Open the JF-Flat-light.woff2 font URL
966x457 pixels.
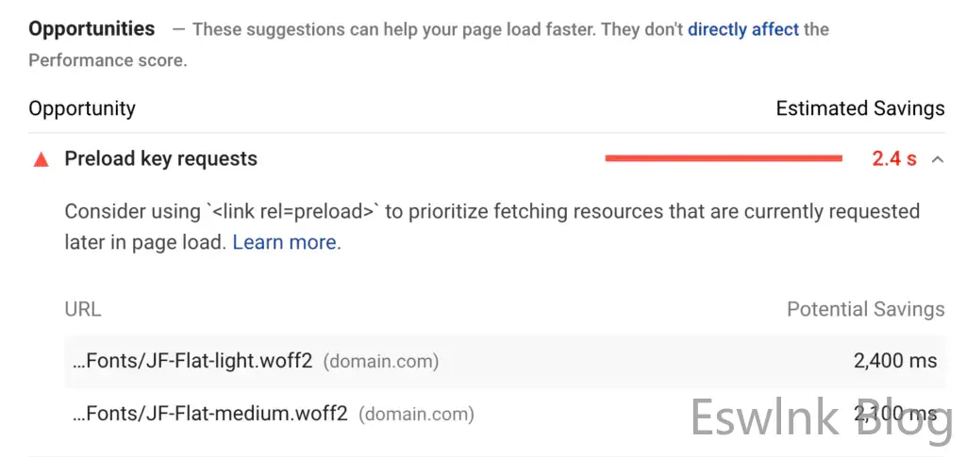click(192, 361)
